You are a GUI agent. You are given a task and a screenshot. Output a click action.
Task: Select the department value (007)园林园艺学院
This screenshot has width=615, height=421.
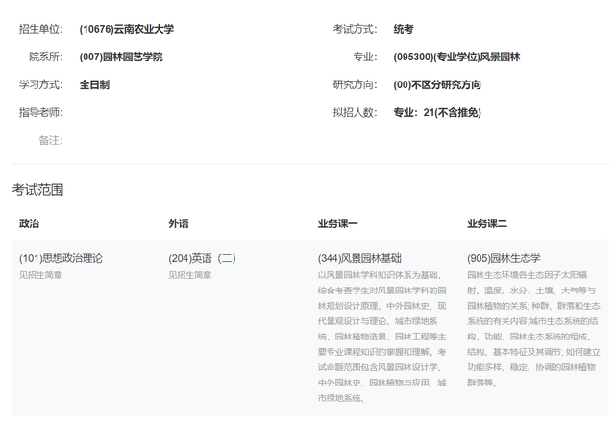click(x=120, y=57)
